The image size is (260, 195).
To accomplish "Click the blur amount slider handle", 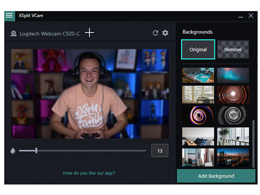I will coord(36,150).
